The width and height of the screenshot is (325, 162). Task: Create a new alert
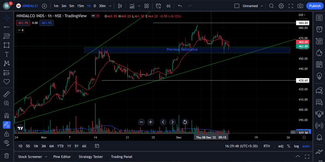(x=158, y=6)
